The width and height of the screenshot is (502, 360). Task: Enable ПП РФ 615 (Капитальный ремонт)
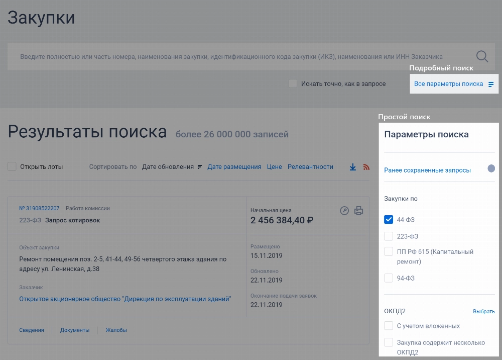tap(389, 251)
